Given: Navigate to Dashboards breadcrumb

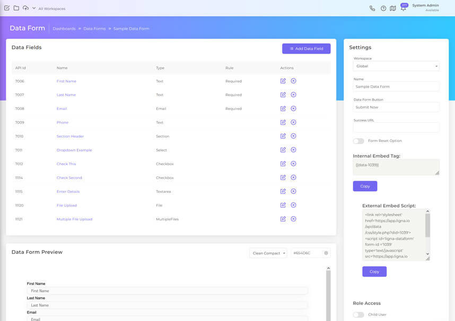Looking at the screenshot, I should point(64,29).
